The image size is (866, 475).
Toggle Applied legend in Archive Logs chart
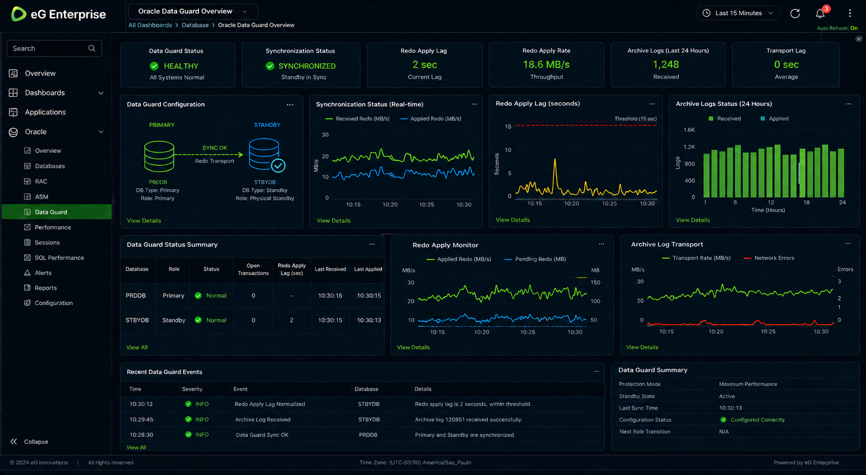774,119
